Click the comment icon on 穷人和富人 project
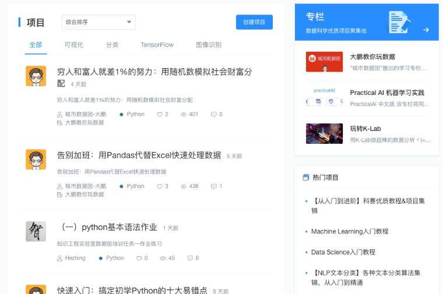Screen dimensions: 443x294 (213, 114)
